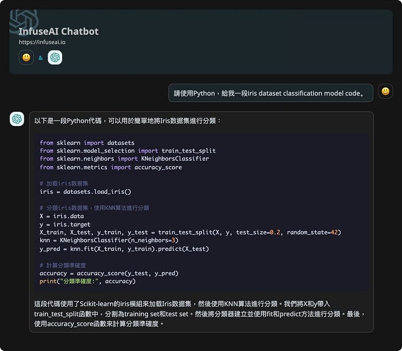402x351 pixels.
Task: Click the InfuseAI Chatbot title
Action: 59,31
